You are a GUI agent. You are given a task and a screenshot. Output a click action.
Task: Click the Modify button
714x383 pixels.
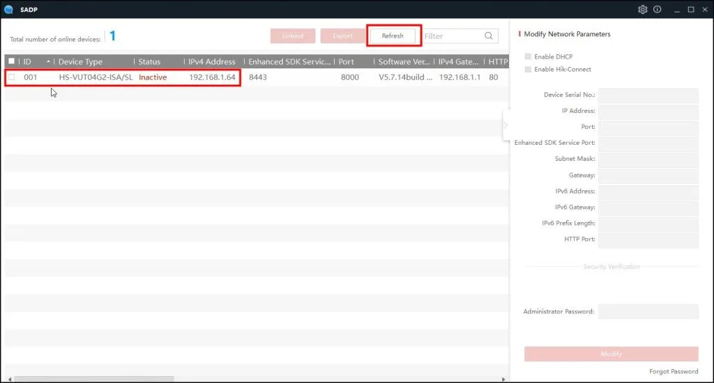click(611, 354)
